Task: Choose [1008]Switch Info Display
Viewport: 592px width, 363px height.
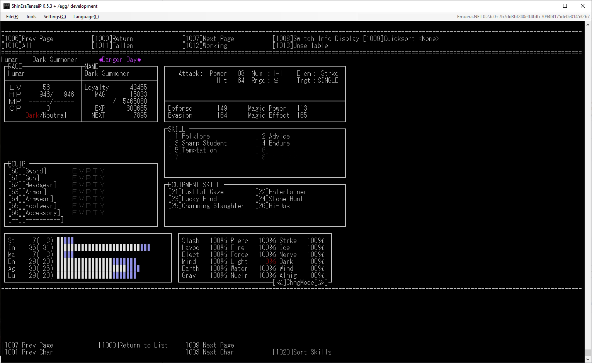Action: [x=316, y=39]
